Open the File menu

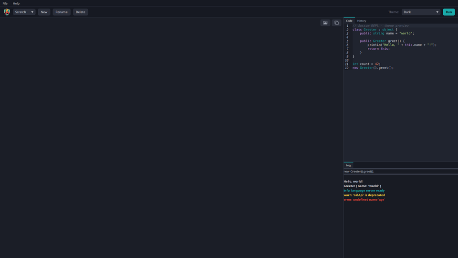(x=5, y=3)
